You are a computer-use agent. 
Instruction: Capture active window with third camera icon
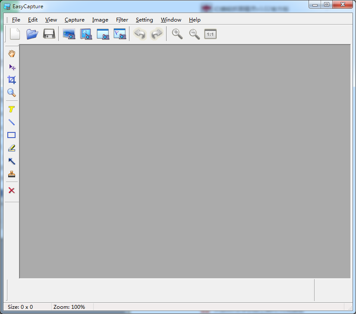coord(103,34)
